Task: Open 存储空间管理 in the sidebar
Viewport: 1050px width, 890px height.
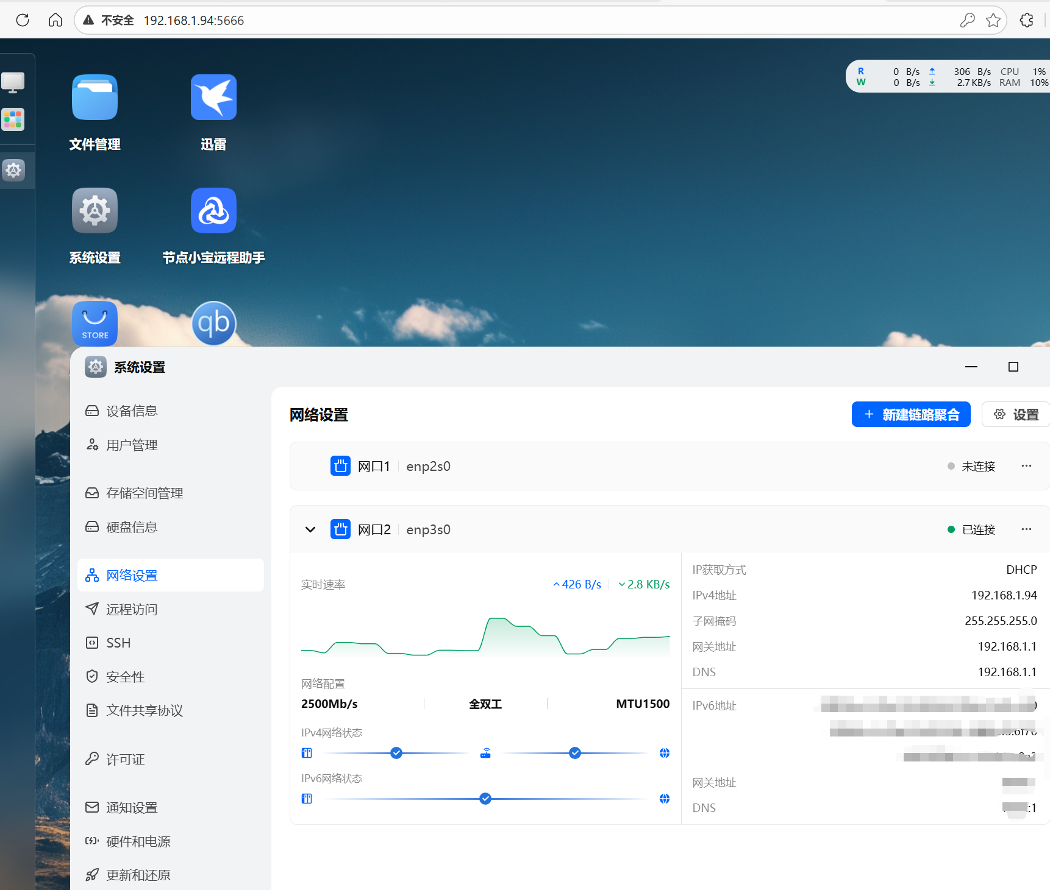Action: pos(145,493)
